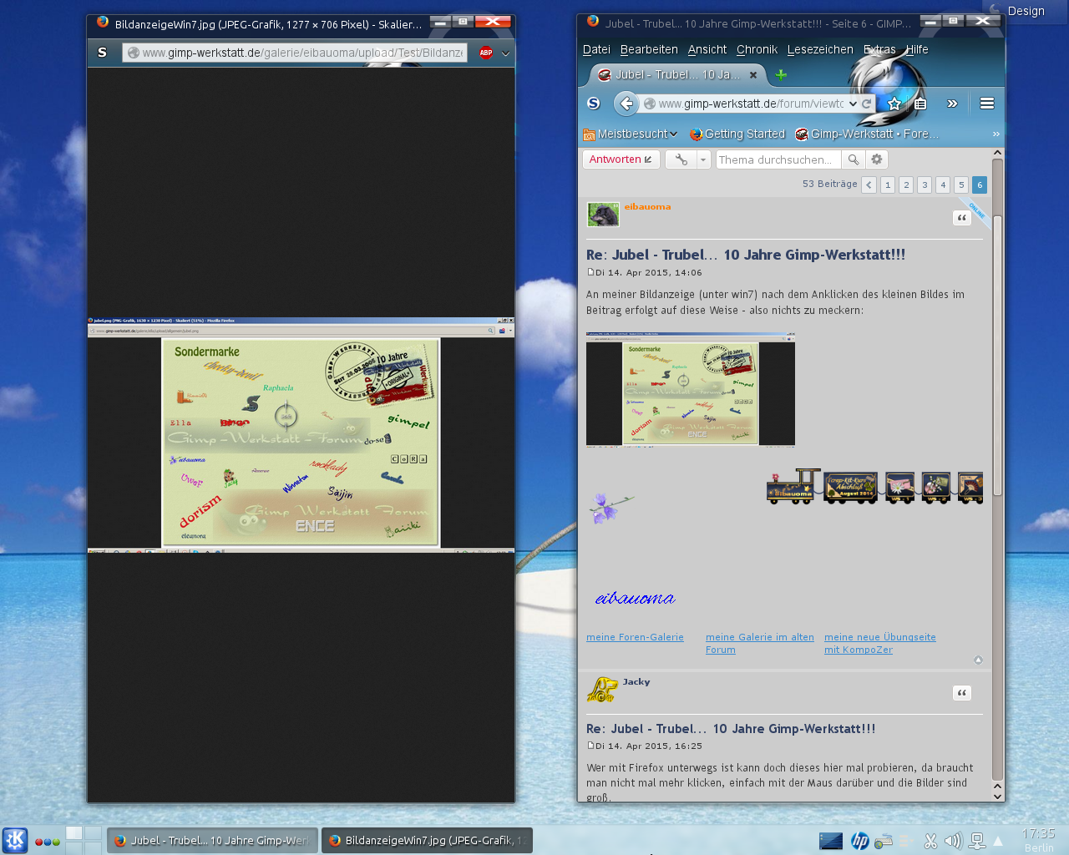This screenshot has width=1069, height=855.
Task: Switch to BildanzeigeWin7.jpg taskbar window
Action: click(x=428, y=841)
